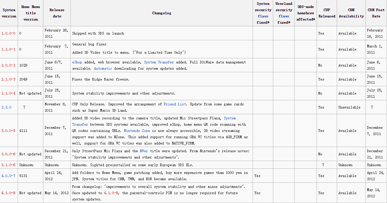Open the 3.0.0-6 system version link

coord(9,154)
